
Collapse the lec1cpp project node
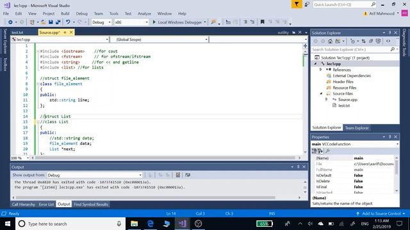pos(315,64)
